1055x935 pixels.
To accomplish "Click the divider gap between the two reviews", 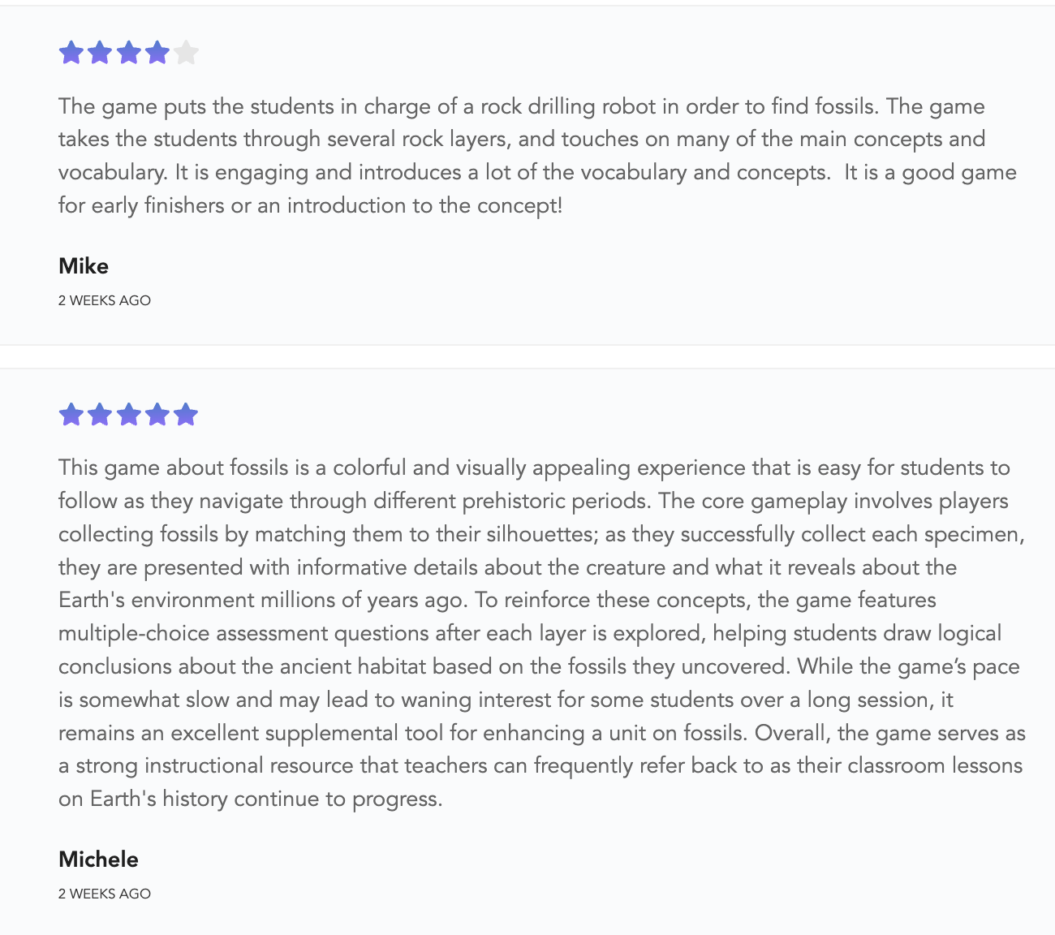I will point(527,356).
